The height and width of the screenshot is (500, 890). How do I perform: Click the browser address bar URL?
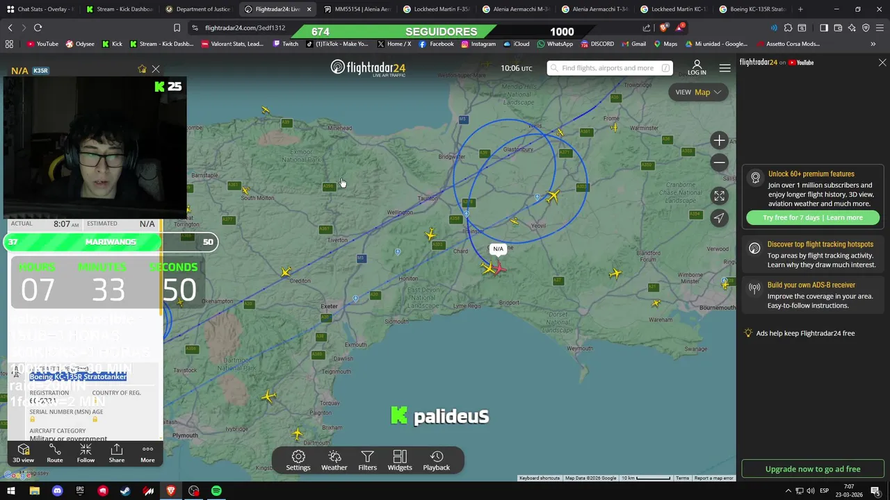click(x=245, y=28)
